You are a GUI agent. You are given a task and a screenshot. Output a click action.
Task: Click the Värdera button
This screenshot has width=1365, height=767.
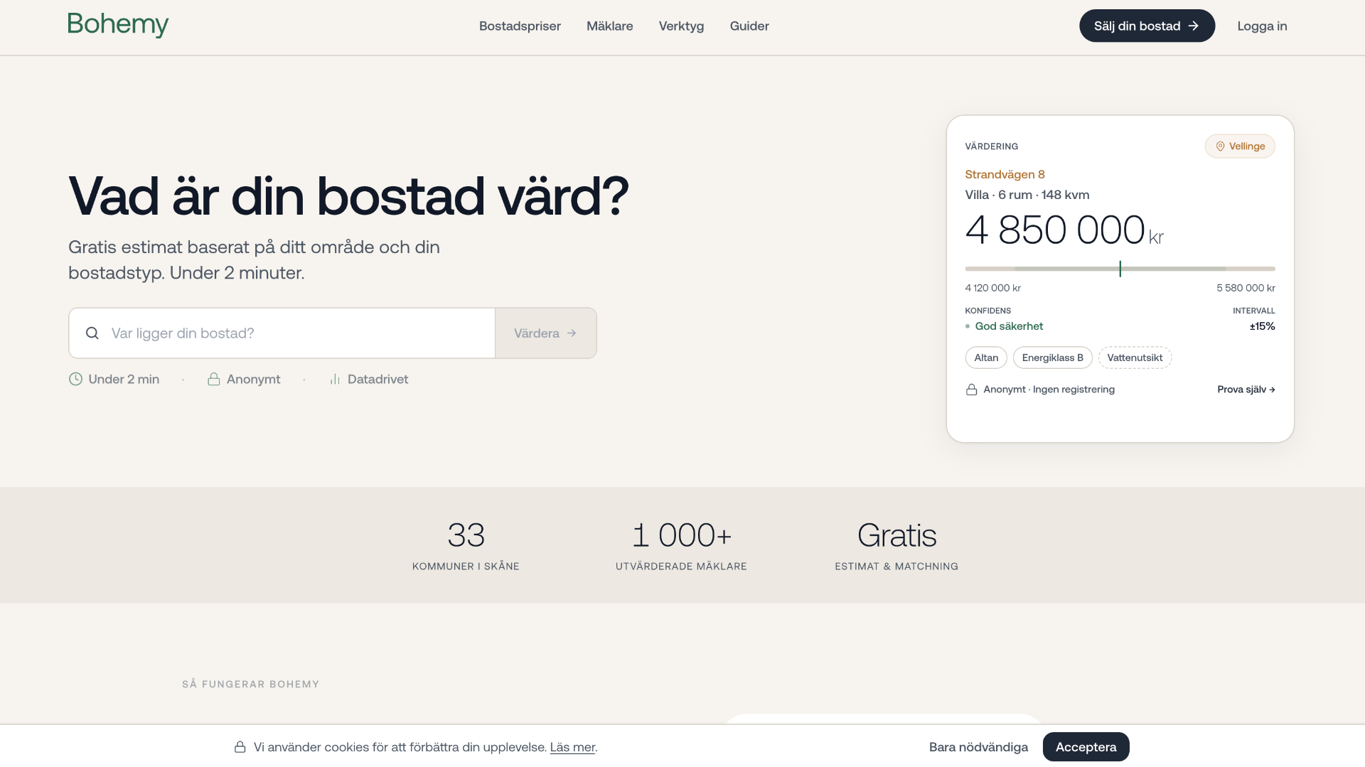pos(546,333)
